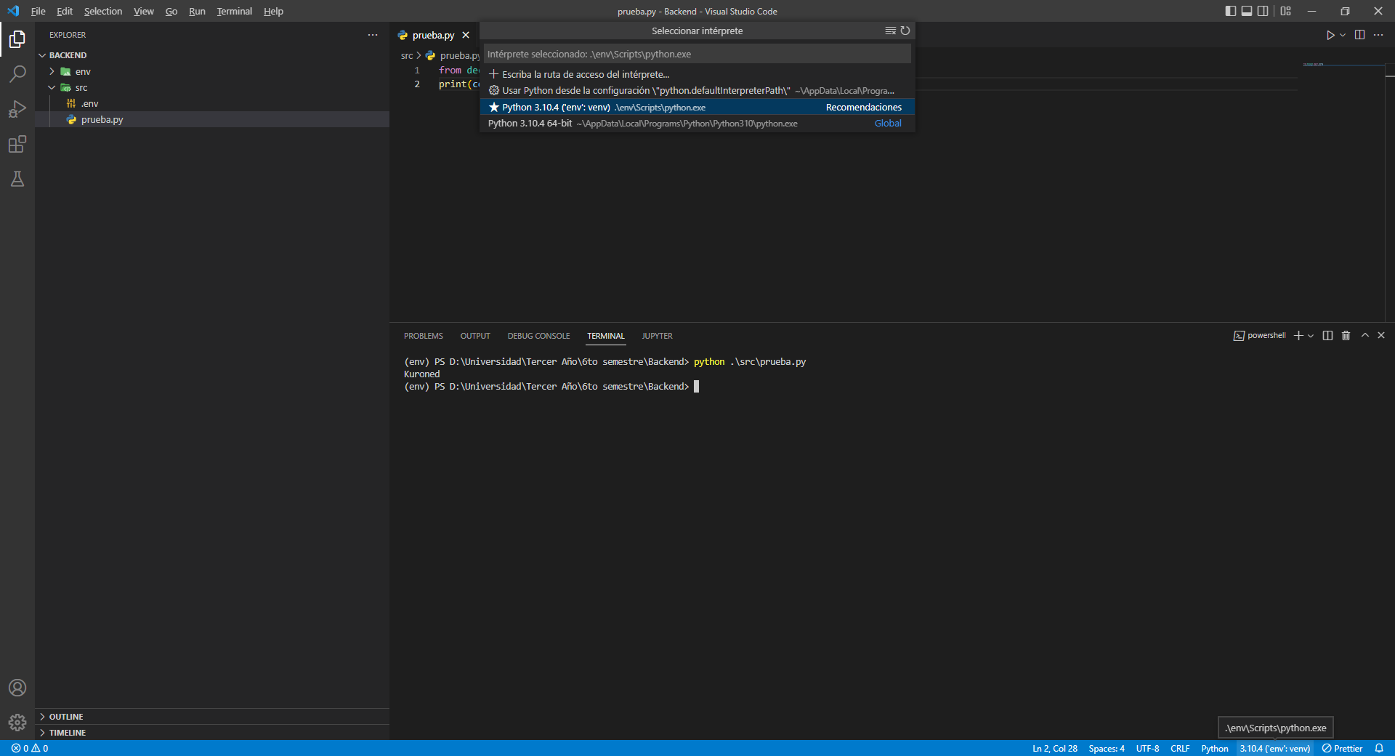Open editor more actions menu
This screenshot has height=756, width=1395.
point(1378,35)
